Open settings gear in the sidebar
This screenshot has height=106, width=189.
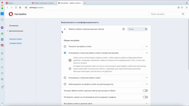(x=2, y=79)
